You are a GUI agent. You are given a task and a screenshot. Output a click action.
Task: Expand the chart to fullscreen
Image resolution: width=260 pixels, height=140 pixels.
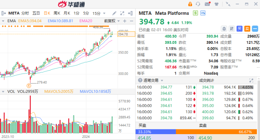122,13
